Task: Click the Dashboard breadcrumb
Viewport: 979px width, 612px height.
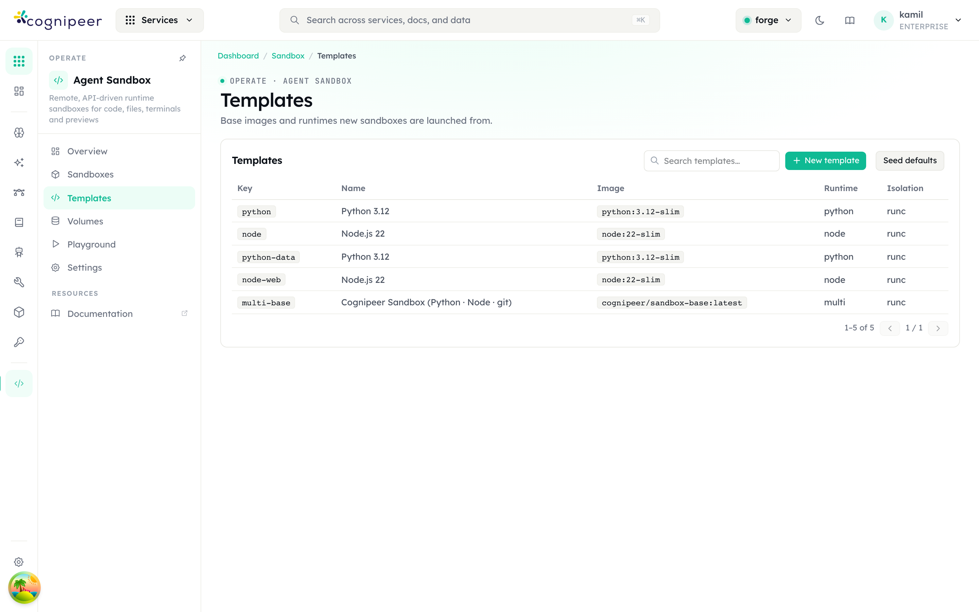Action: tap(238, 56)
